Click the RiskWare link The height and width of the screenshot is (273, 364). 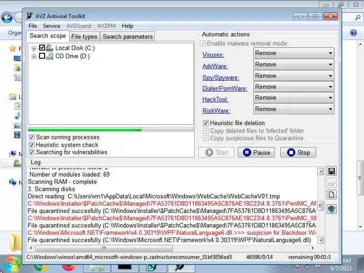pos(216,111)
